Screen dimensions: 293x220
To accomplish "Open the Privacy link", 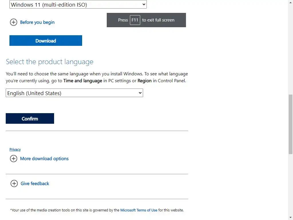I will tap(15, 150).
